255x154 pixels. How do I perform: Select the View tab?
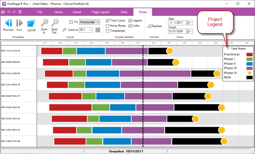143,12
